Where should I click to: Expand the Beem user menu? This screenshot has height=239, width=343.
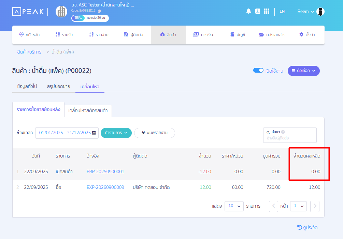click(305, 12)
